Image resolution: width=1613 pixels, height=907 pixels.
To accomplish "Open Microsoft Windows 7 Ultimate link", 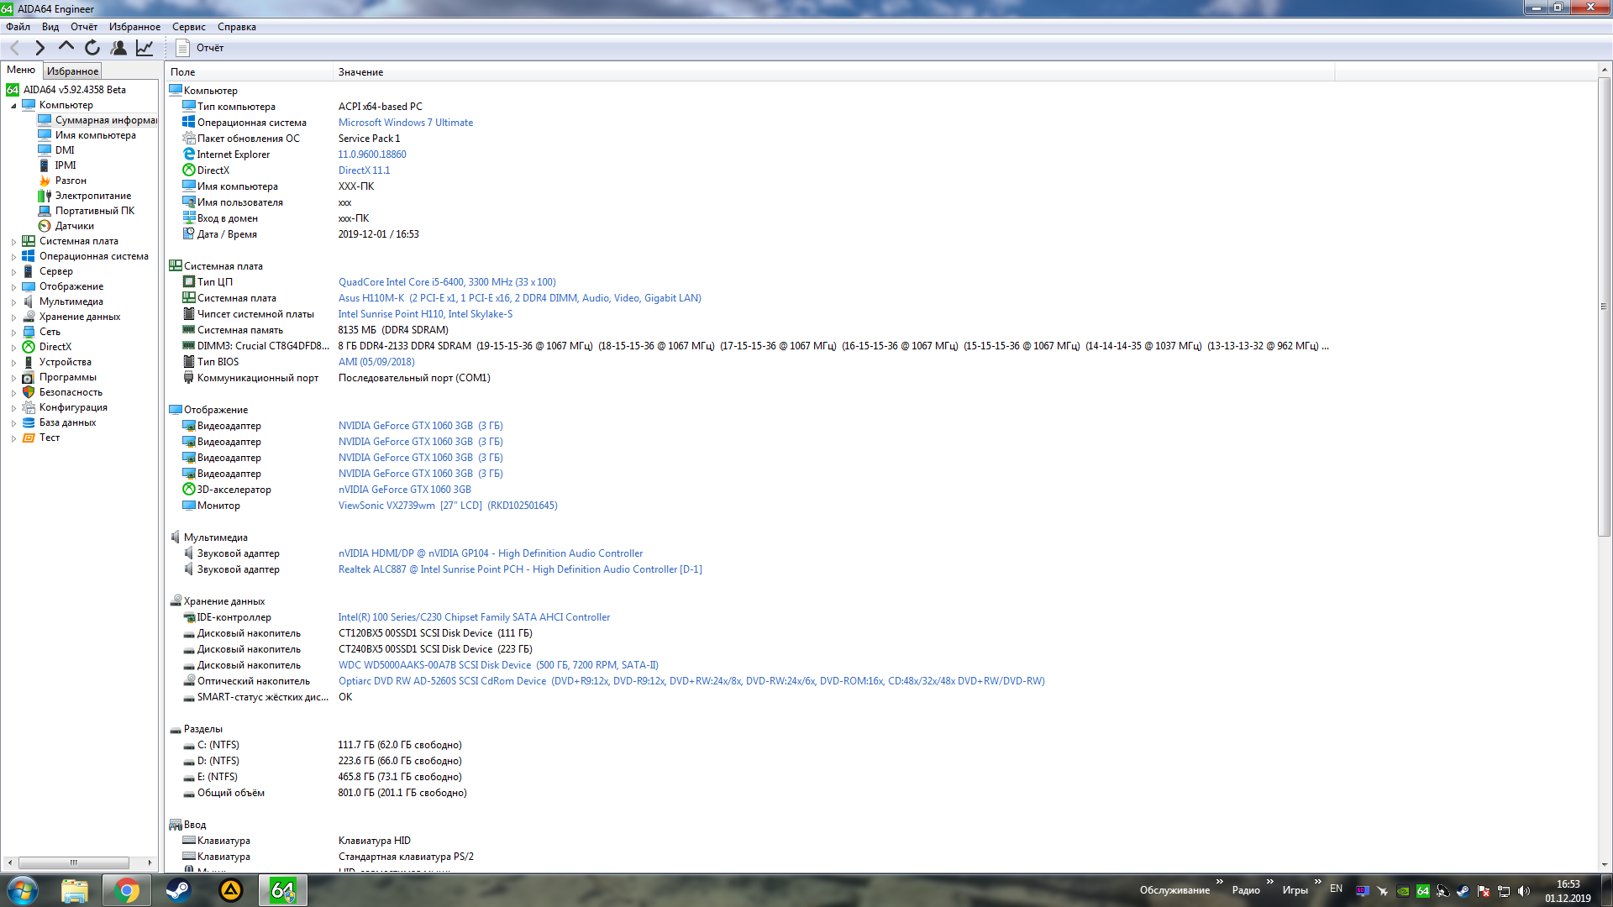I will coord(405,123).
